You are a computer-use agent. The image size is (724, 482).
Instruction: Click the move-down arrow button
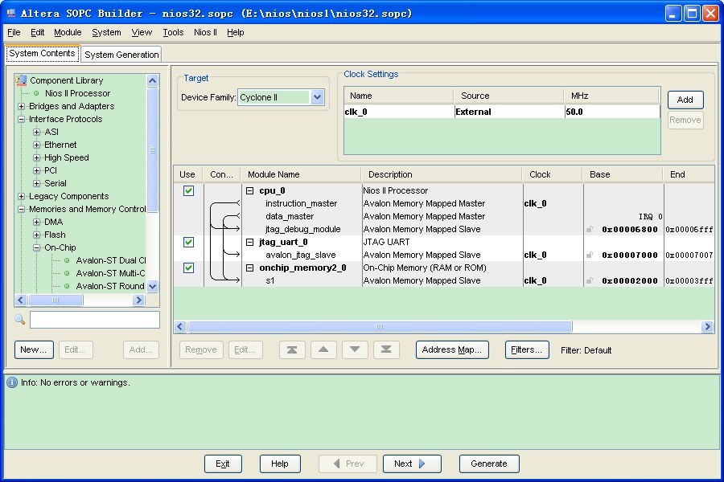point(355,349)
